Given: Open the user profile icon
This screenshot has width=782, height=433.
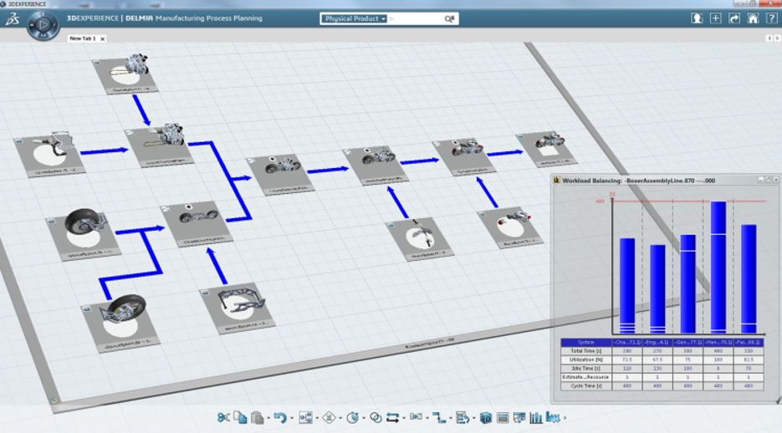Looking at the screenshot, I should pos(697,18).
